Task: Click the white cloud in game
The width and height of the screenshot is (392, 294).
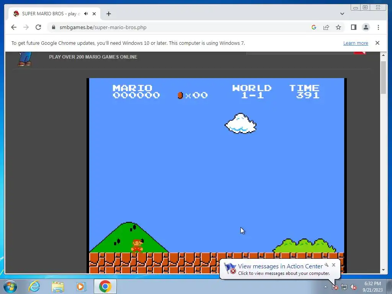Action: click(x=241, y=123)
